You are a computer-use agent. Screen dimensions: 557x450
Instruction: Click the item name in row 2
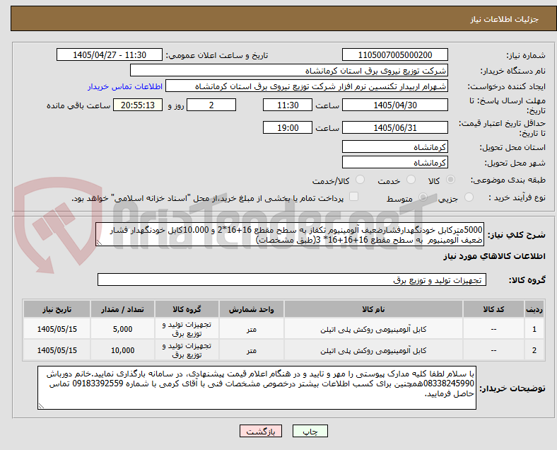[x=373, y=350]
